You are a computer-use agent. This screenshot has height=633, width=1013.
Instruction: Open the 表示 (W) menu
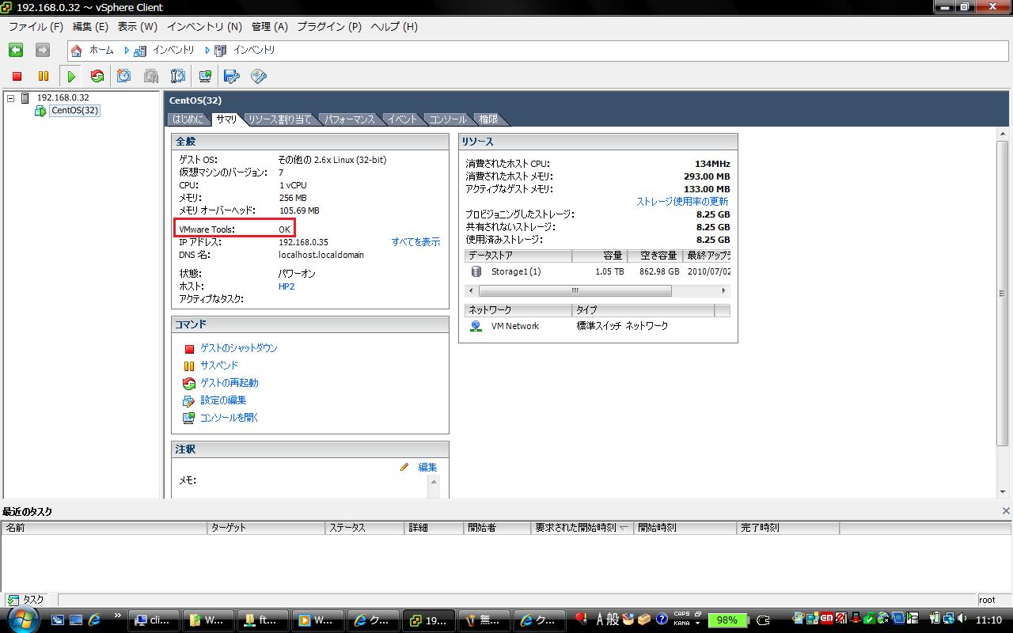pos(138,26)
